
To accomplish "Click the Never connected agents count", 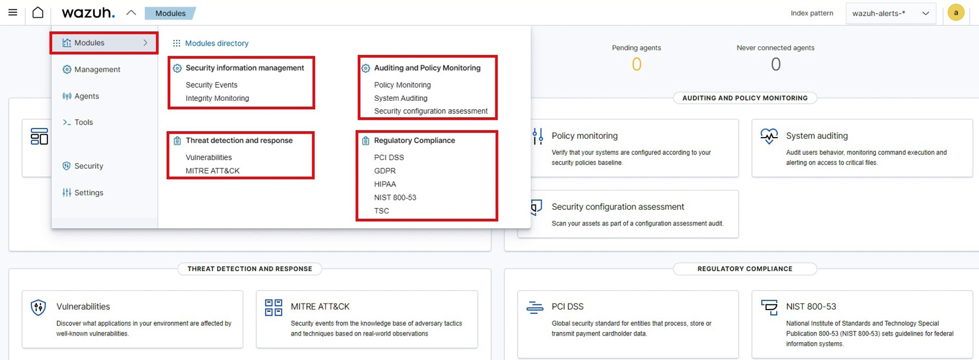I will click(775, 64).
